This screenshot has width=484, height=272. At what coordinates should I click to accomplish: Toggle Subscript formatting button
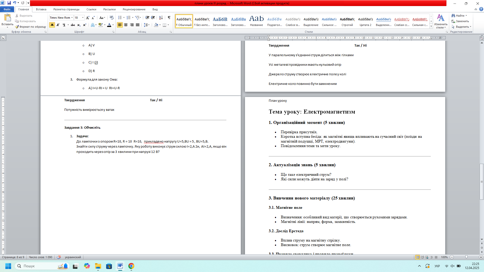coord(79,25)
